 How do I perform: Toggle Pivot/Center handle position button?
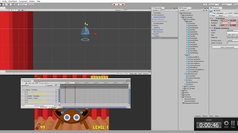coord(22,5)
